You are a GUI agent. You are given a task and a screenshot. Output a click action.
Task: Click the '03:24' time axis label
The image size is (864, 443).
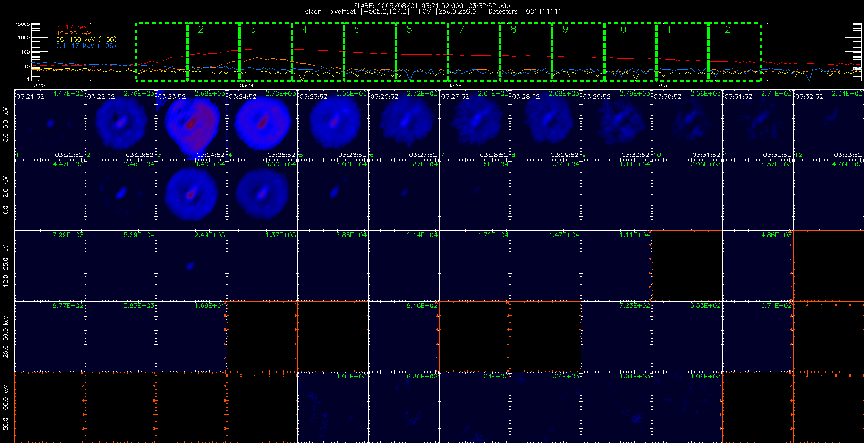(246, 86)
